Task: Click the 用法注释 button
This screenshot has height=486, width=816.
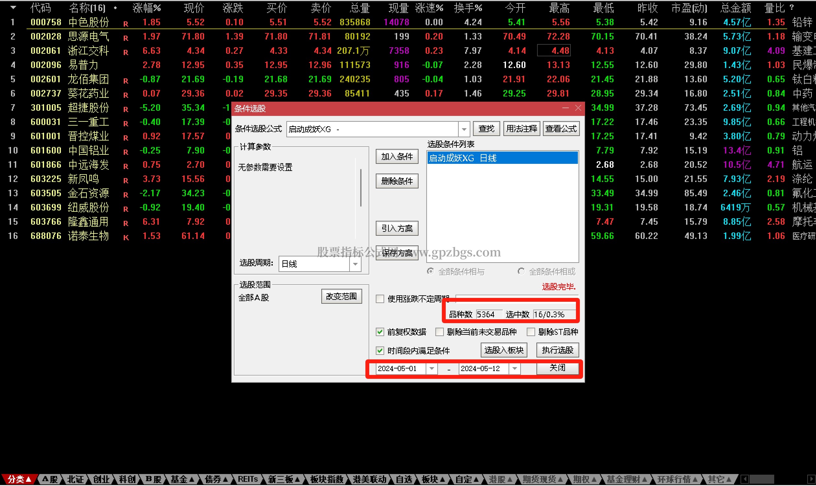Action: click(522, 129)
